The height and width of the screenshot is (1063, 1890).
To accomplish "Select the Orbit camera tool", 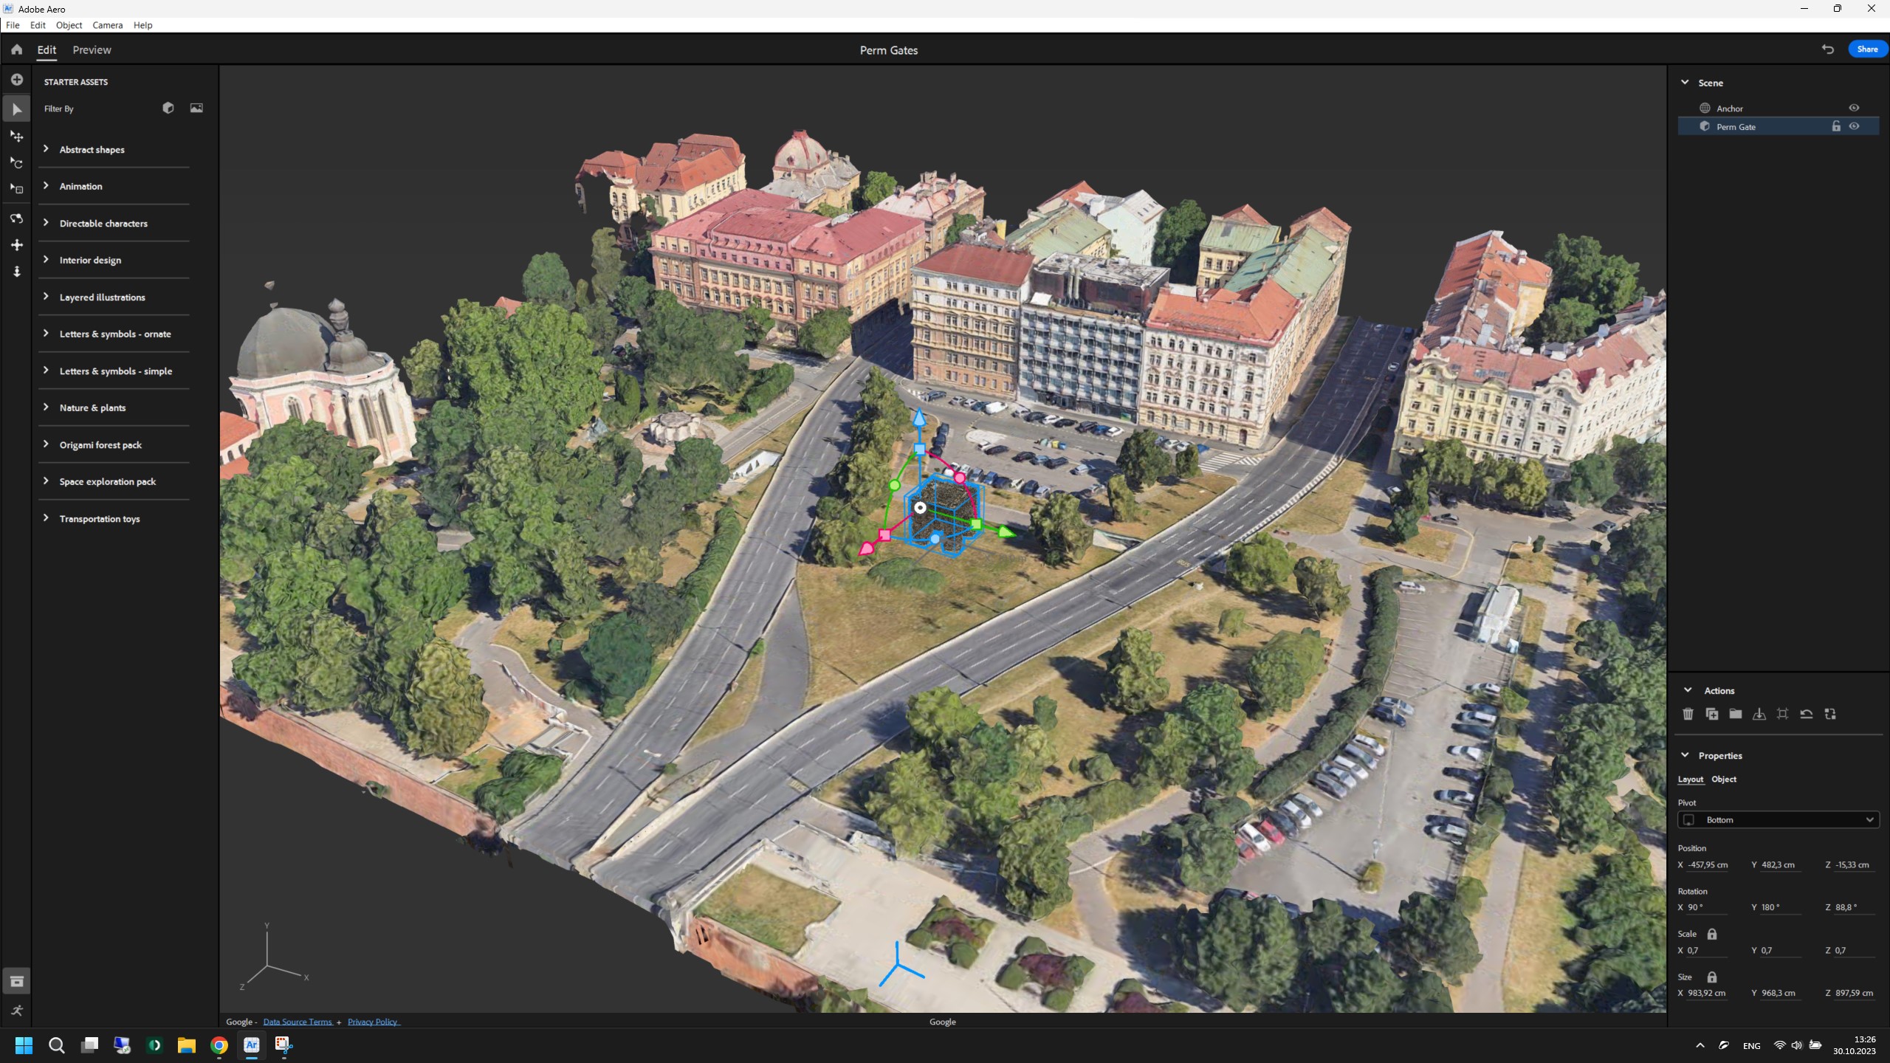I will pos(16,219).
